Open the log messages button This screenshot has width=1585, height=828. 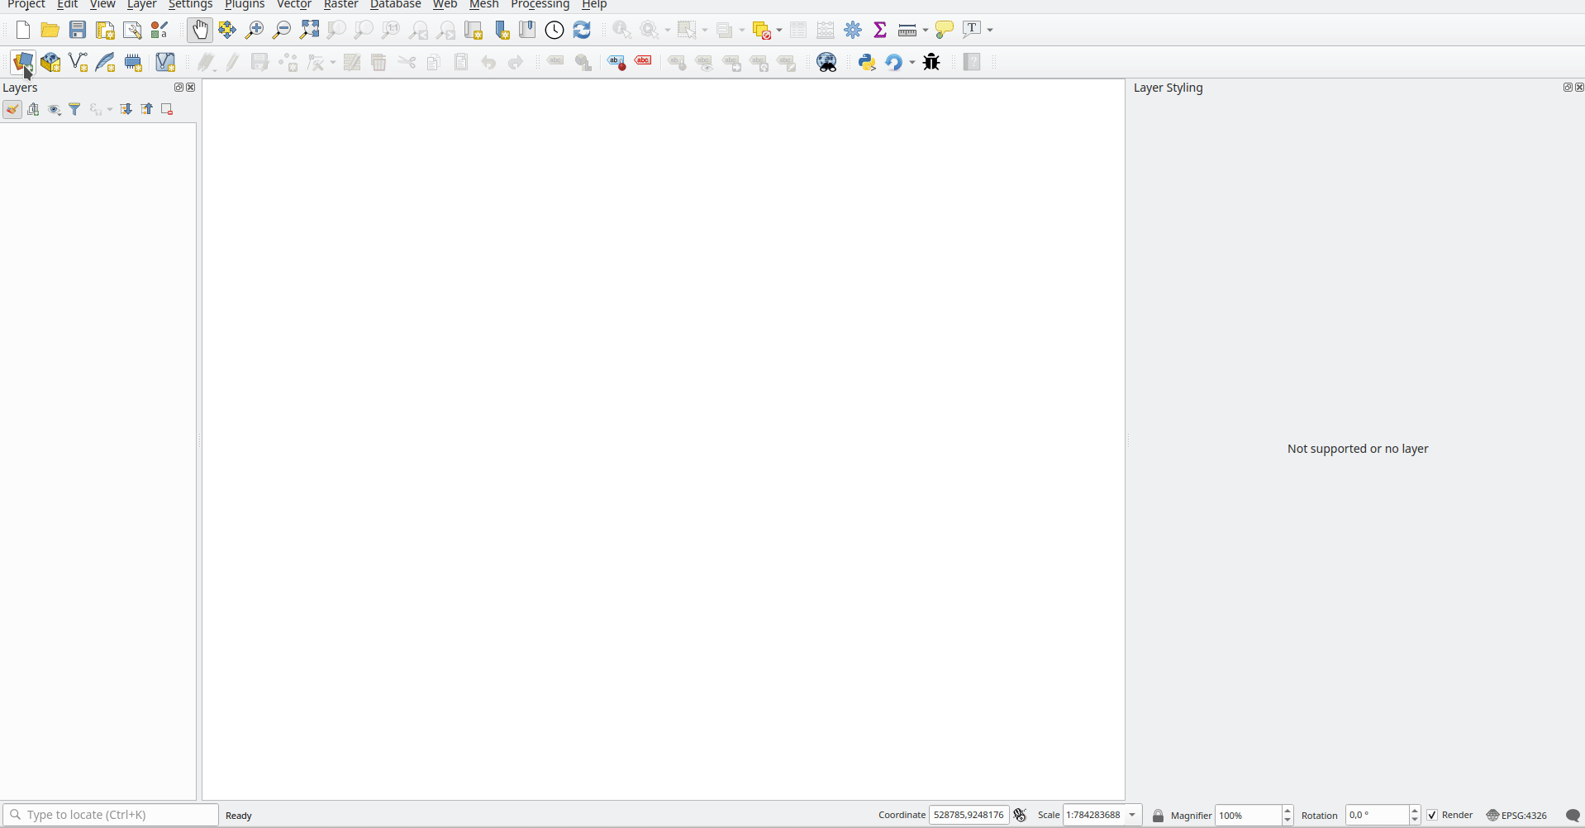1573,815
